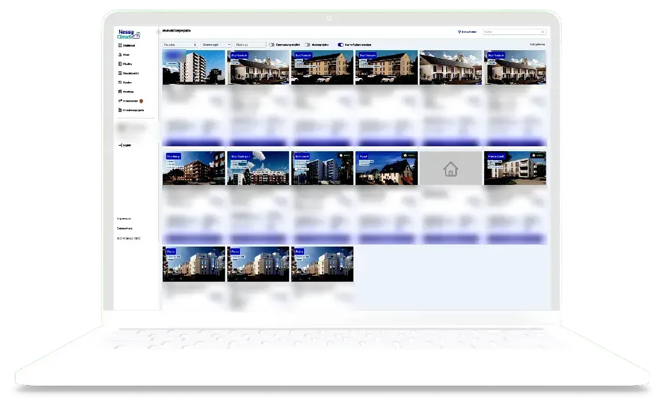Open the white and red building under clouds thumbnail
Image resolution: width=665 pixels, height=405 pixels.
[x=258, y=168]
